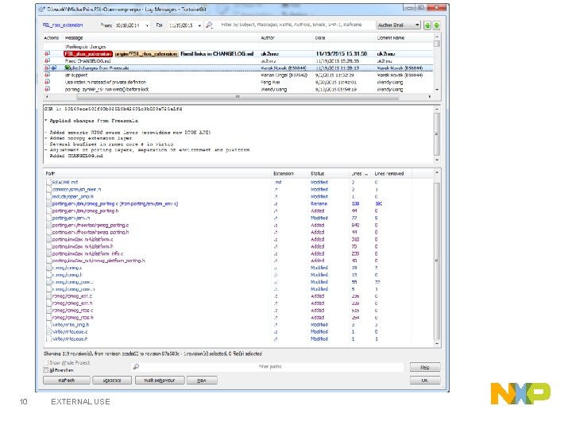Click vertical scrollbar of commit message pane
The width and height of the screenshot is (572, 429).
pyautogui.click(x=437, y=134)
